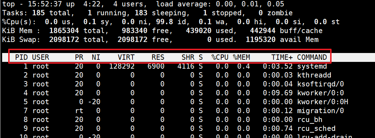Viewport: 375px width, 138px height.
Task: Click PID 9 in the process list
Action: 26,128
